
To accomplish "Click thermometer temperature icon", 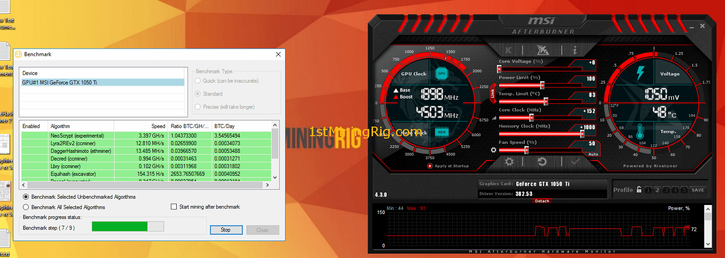I will (640, 131).
